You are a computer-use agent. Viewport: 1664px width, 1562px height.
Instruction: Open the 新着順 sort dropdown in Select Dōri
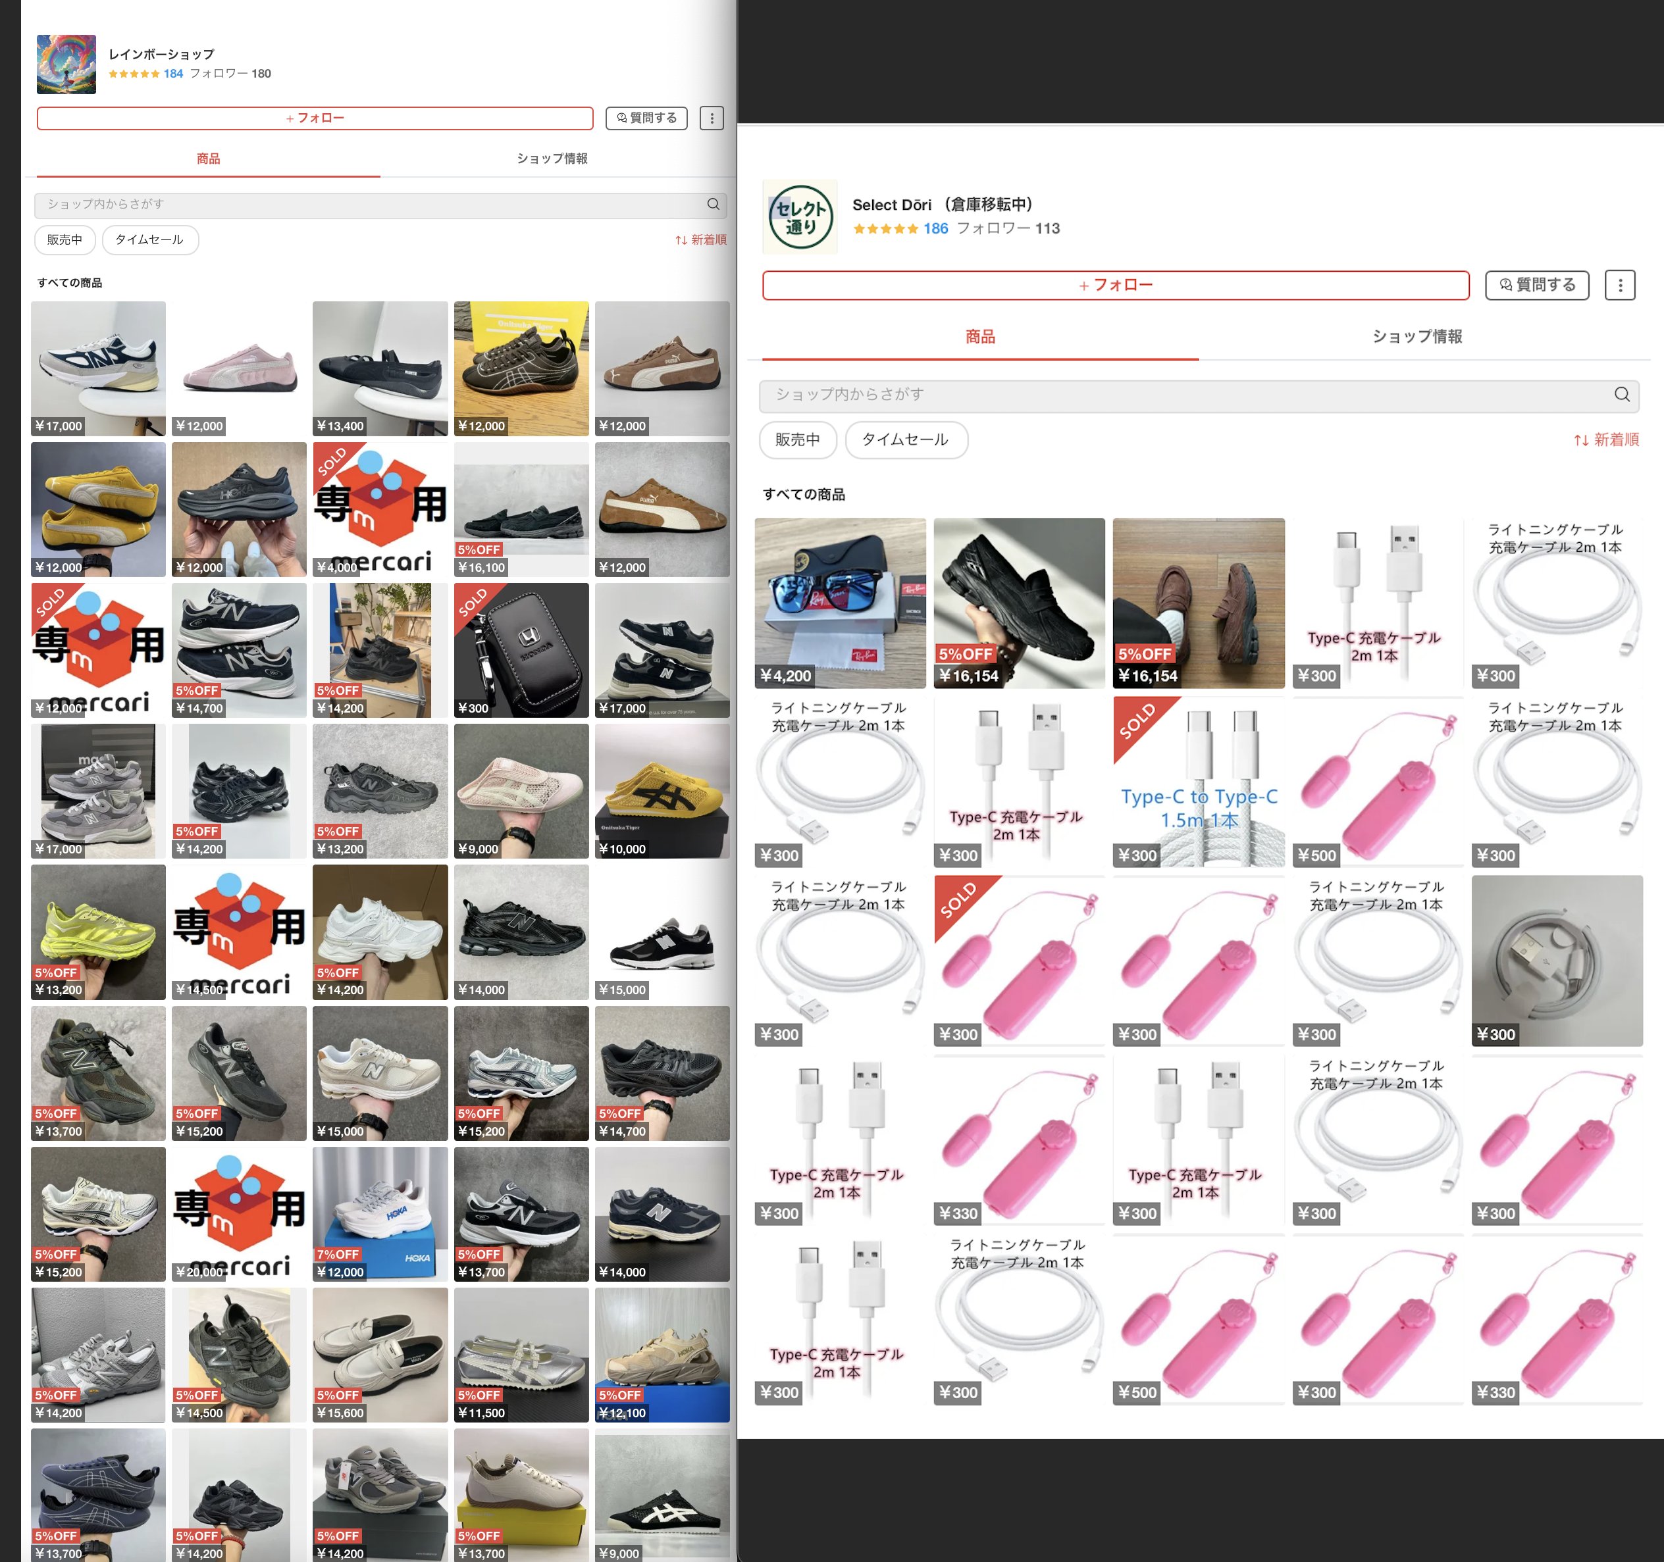(1605, 440)
